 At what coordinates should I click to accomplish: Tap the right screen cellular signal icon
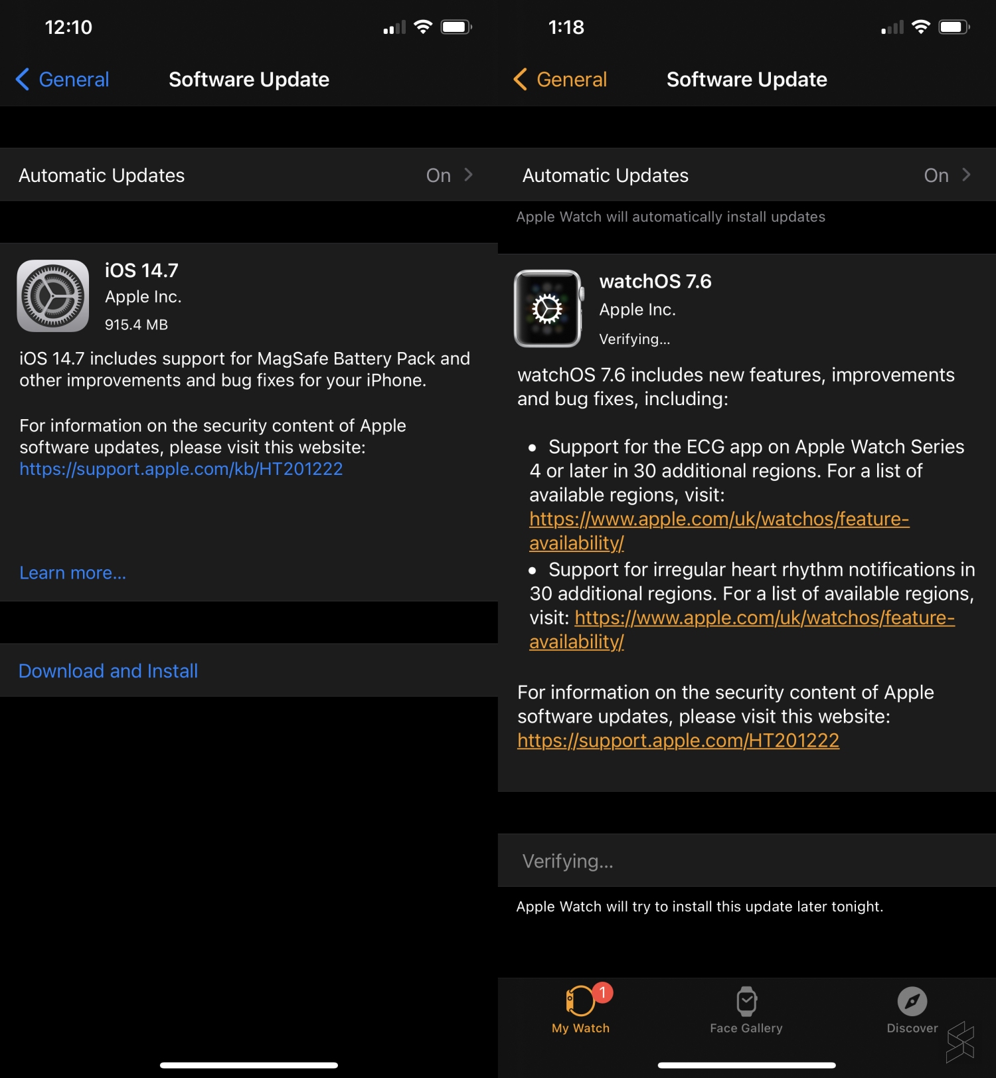892,27
